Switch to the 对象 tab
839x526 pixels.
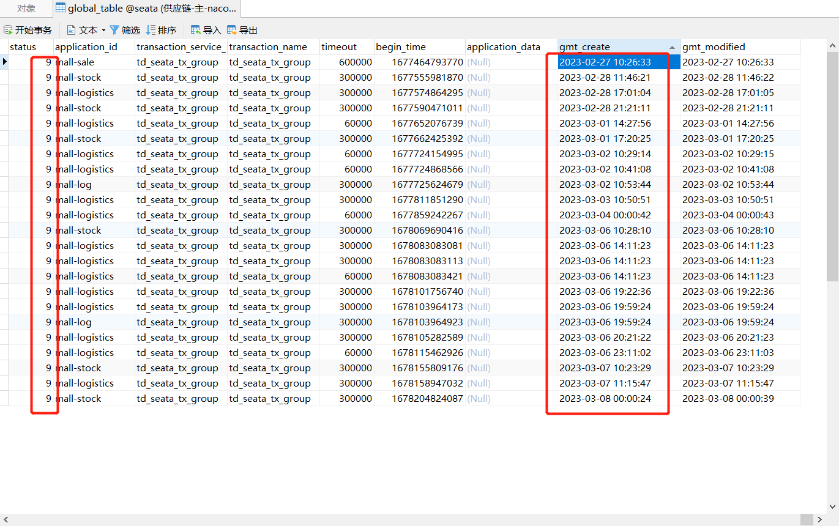(x=25, y=9)
